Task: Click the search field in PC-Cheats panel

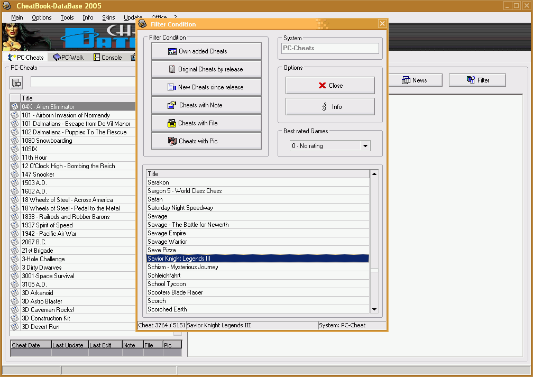Action: click(x=83, y=82)
